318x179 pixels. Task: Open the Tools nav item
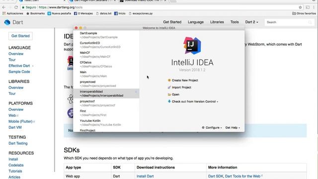235,22
